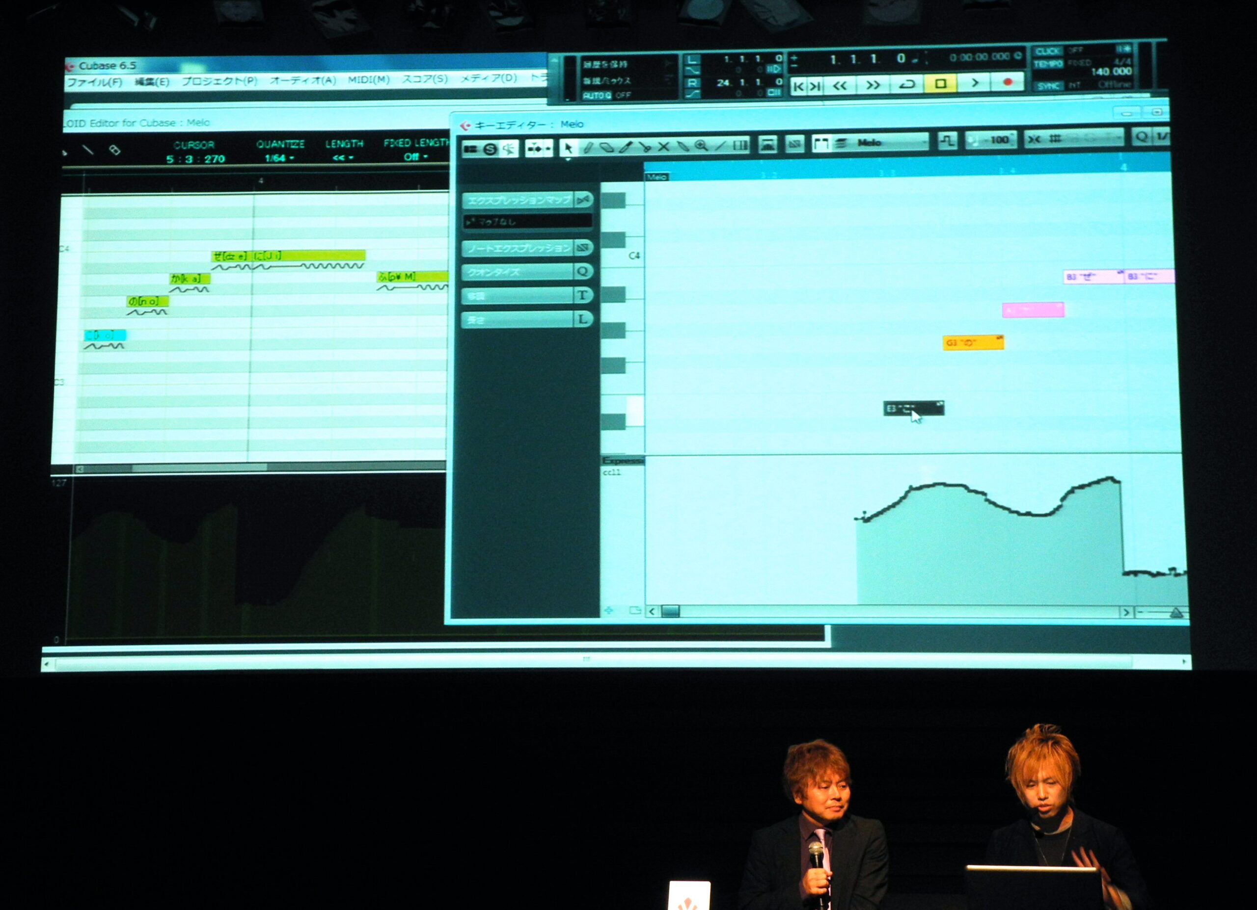Open the Score (スコア) menu

coord(425,79)
